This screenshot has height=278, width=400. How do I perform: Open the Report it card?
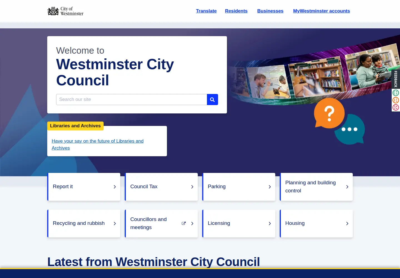tap(84, 187)
